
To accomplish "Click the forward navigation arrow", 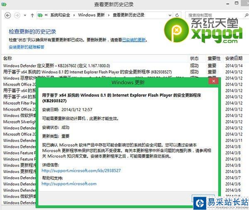I will (x=17, y=15).
